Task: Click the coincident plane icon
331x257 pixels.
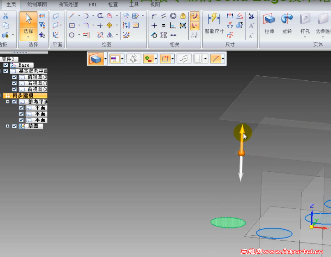Action: pos(56,16)
